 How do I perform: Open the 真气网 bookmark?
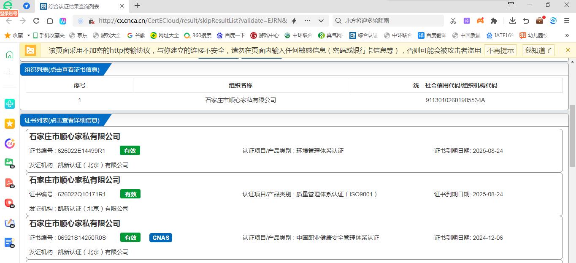tap(331, 35)
